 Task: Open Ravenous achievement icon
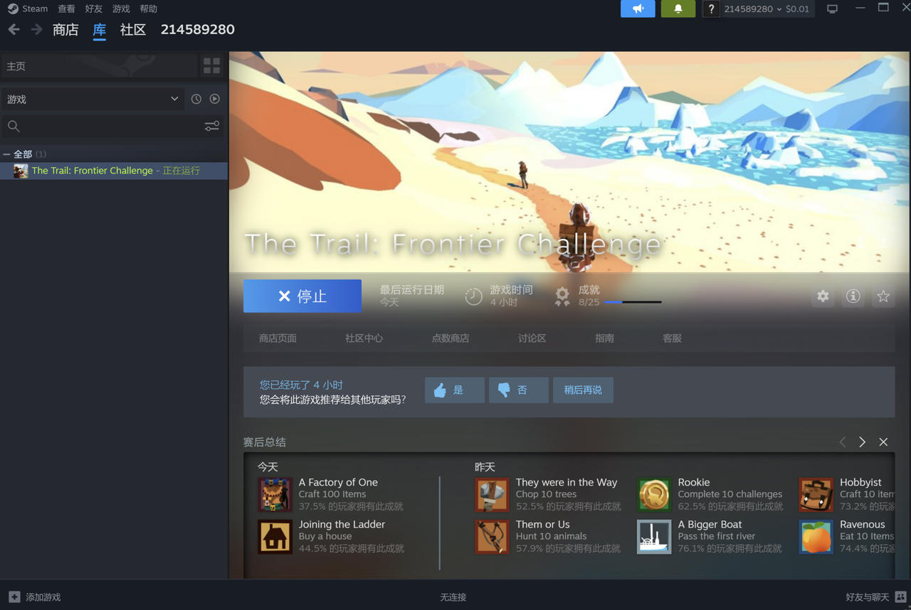tap(816, 536)
